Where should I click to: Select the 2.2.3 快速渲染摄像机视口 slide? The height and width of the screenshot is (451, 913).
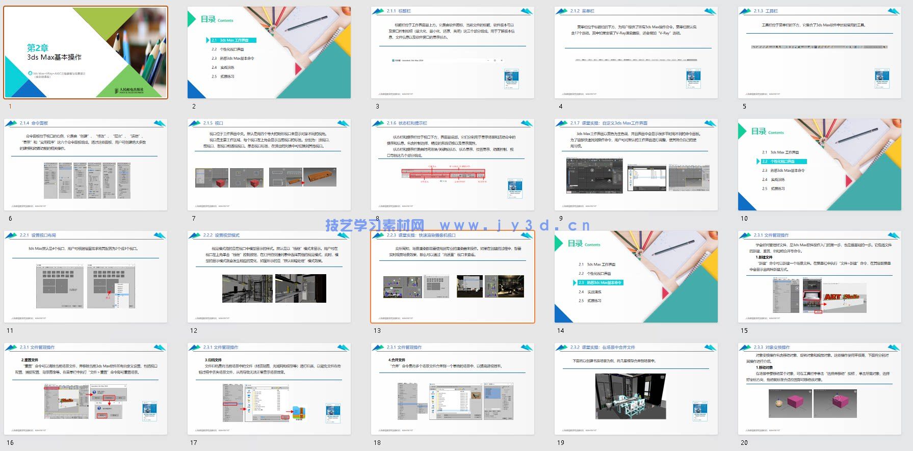[x=453, y=277]
